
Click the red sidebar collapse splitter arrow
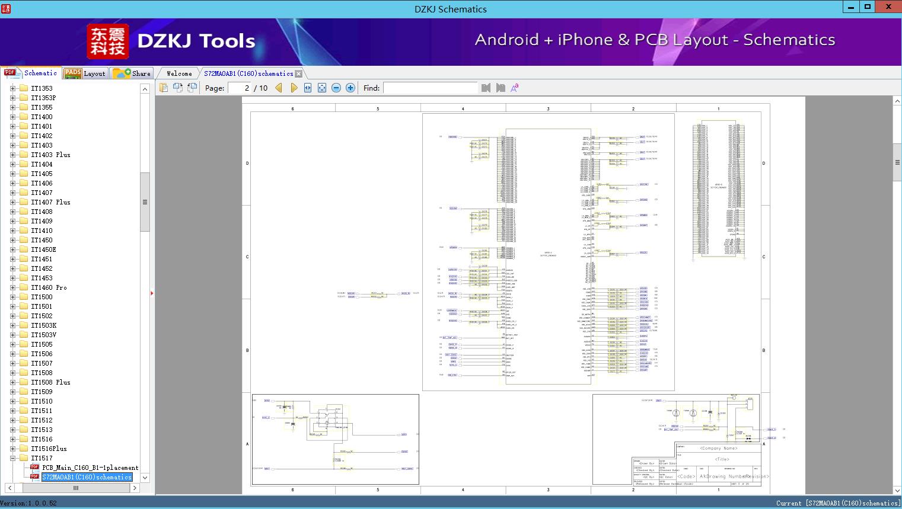pos(152,293)
